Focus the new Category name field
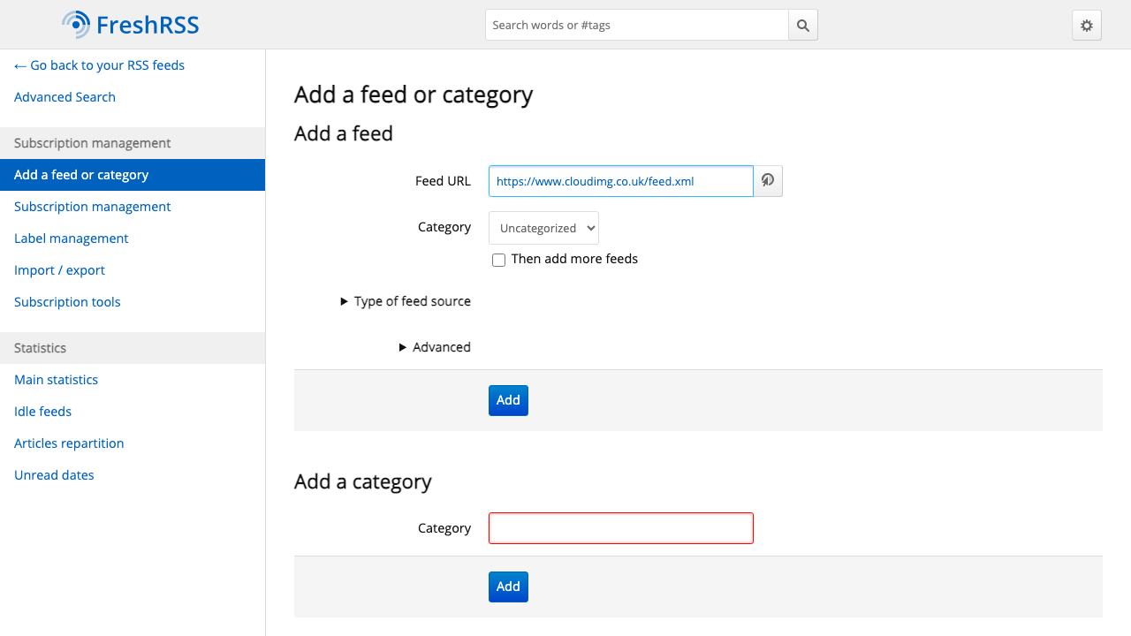 click(621, 528)
